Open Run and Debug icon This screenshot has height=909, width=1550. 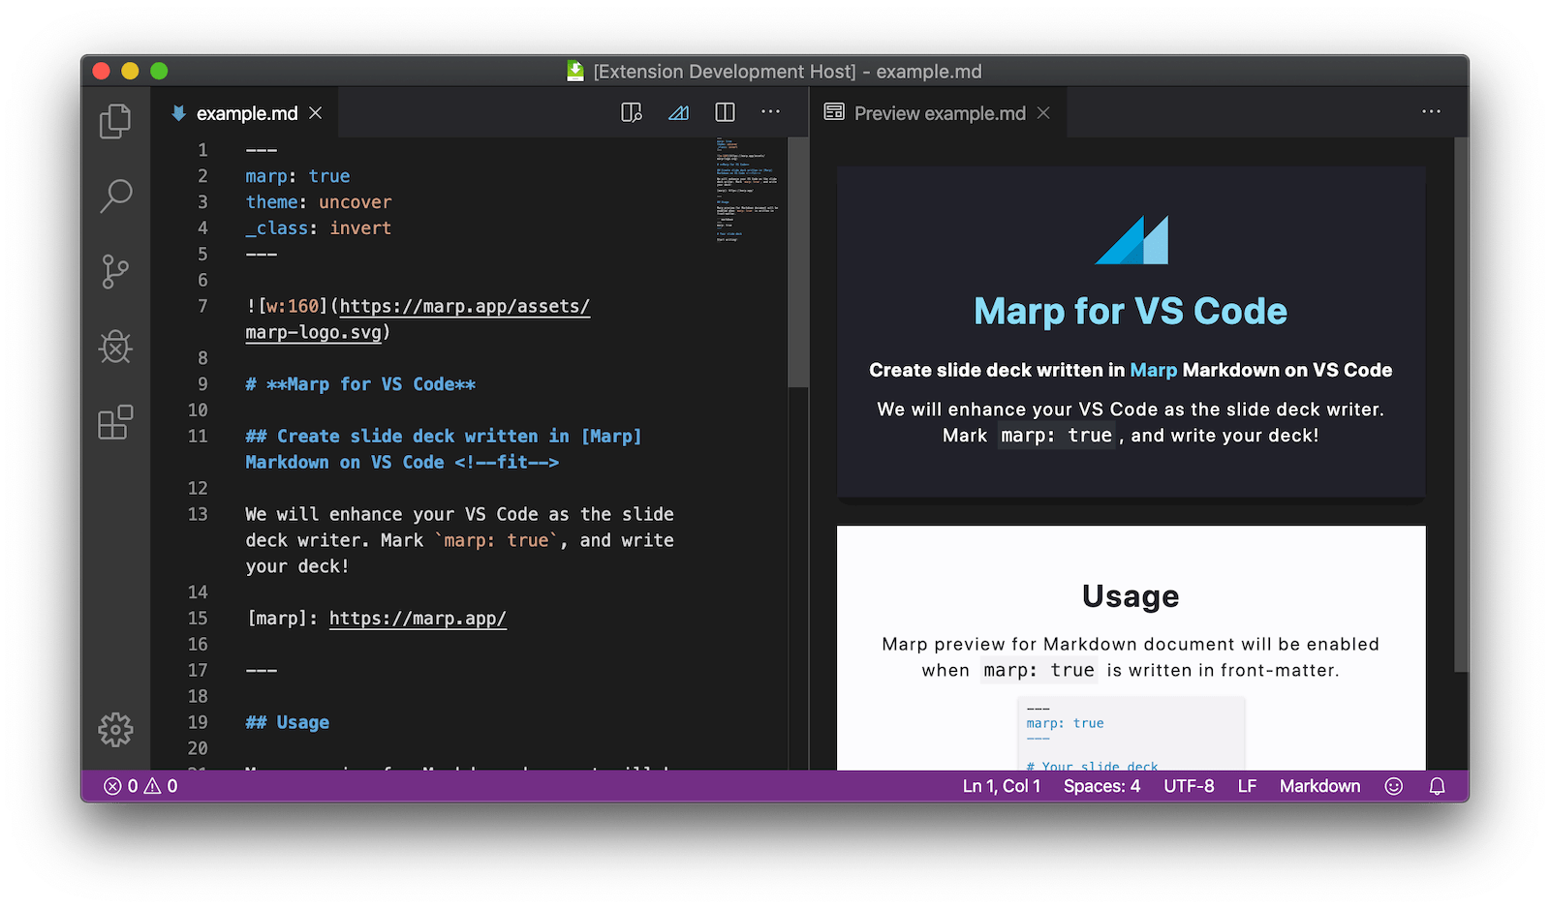(116, 348)
